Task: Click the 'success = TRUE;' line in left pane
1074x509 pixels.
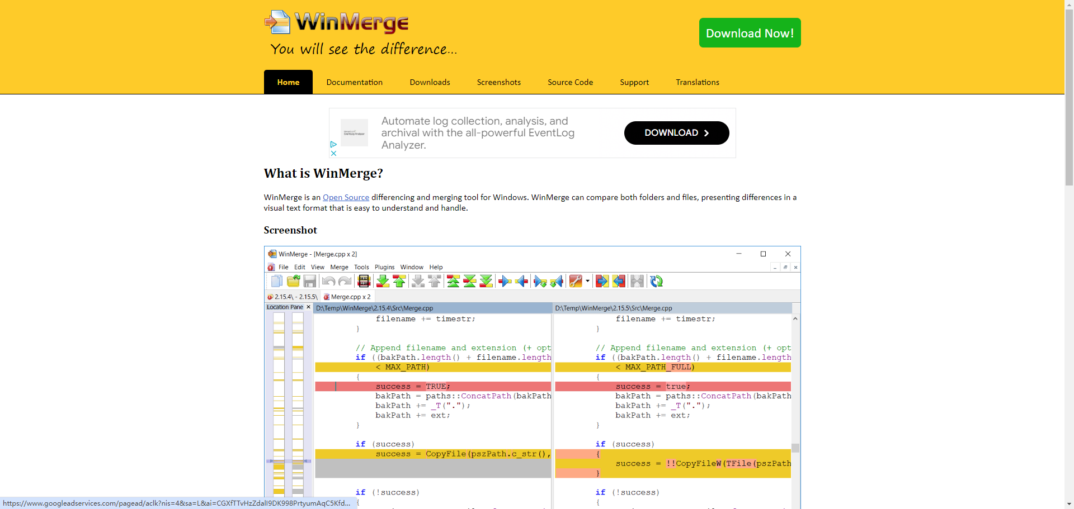Action: (x=433, y=387)
